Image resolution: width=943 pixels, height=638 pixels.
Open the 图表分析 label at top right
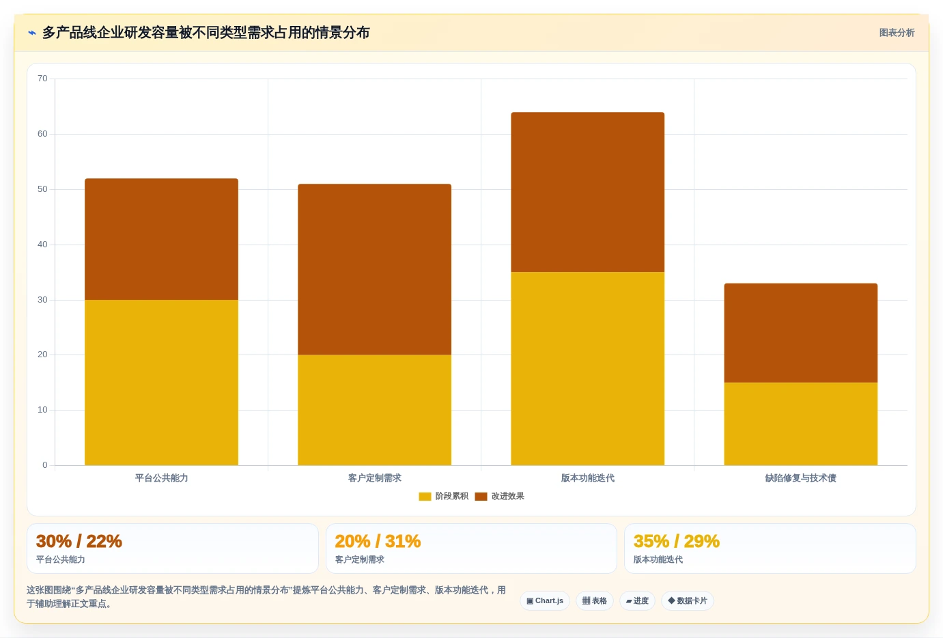[897, 33]
